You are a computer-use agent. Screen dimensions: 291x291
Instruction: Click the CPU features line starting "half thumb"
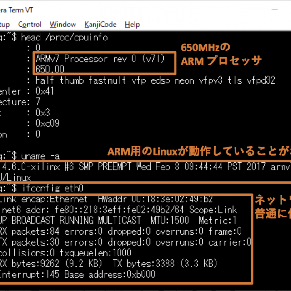tap(155, 80)
